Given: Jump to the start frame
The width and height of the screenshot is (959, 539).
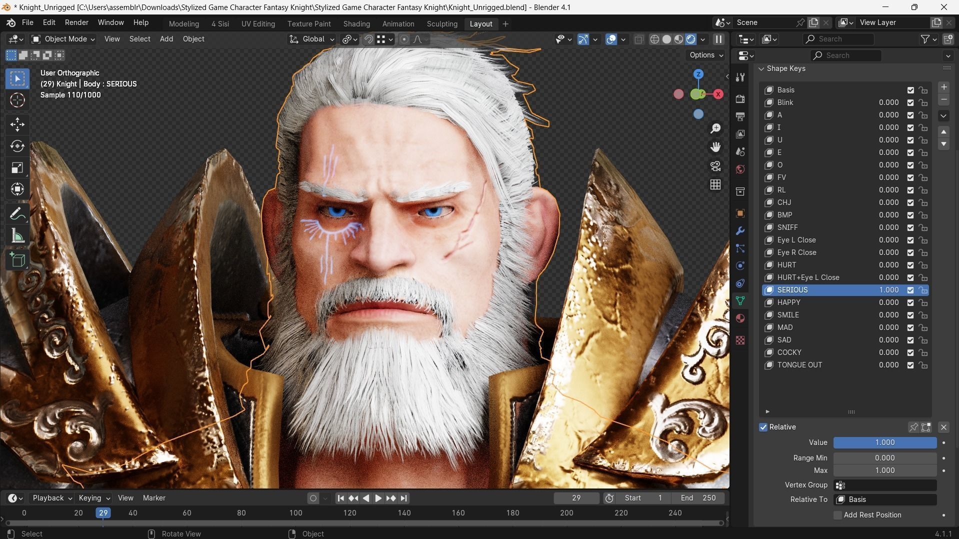Looking at the screenshot, I should click(340, 498).
